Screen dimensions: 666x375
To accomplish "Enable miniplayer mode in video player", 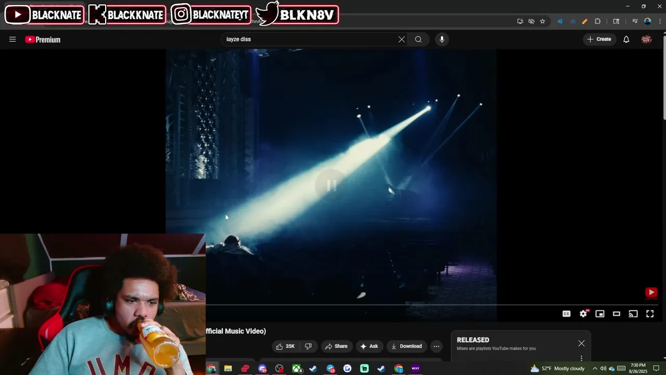I will [x=600, y=314].
